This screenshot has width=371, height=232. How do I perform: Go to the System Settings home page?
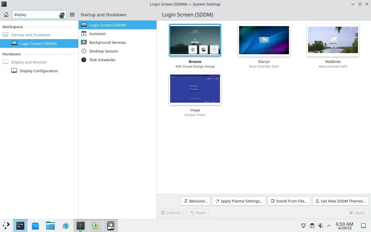[x=6, y=14]
